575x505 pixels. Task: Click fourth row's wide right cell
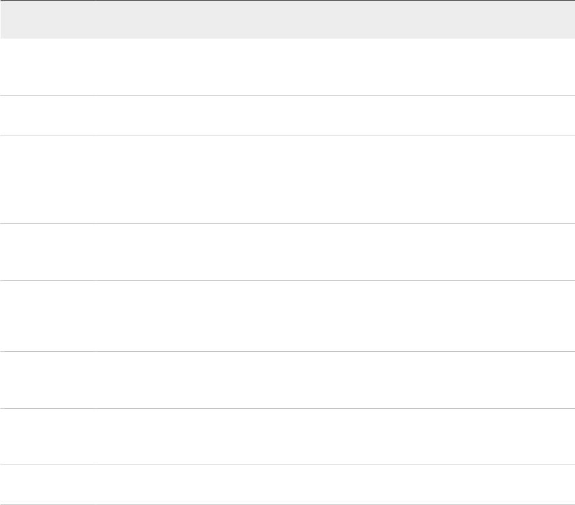335,252
